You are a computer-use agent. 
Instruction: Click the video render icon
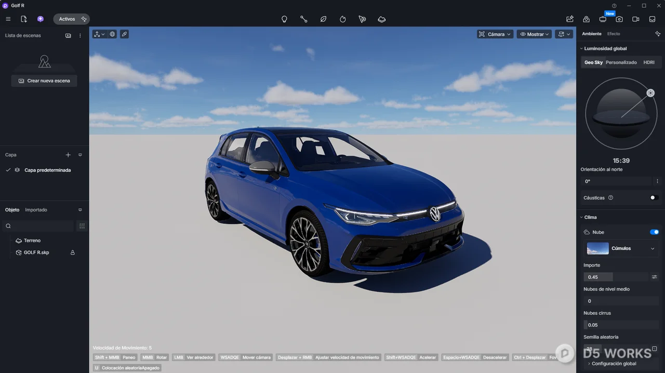[636, 19]
